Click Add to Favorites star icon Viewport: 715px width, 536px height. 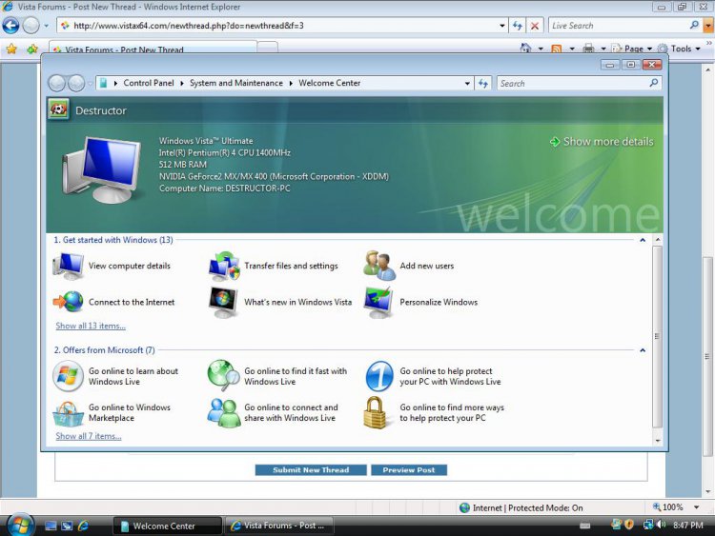pyautogui.click(x=32, y=49)
